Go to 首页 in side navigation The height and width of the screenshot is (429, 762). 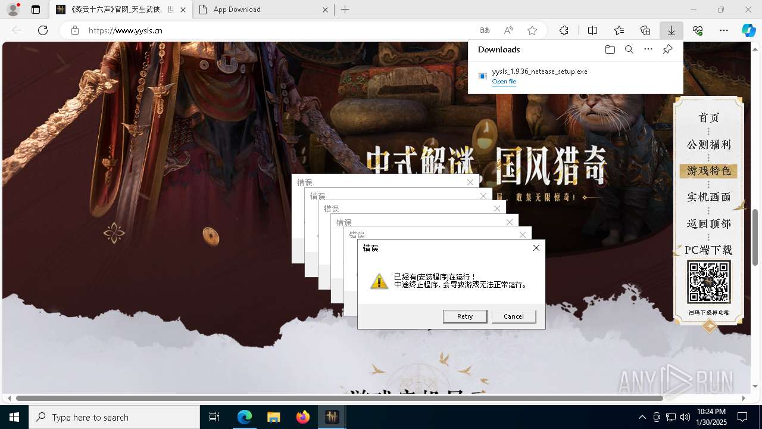click(x=708, y=118)
